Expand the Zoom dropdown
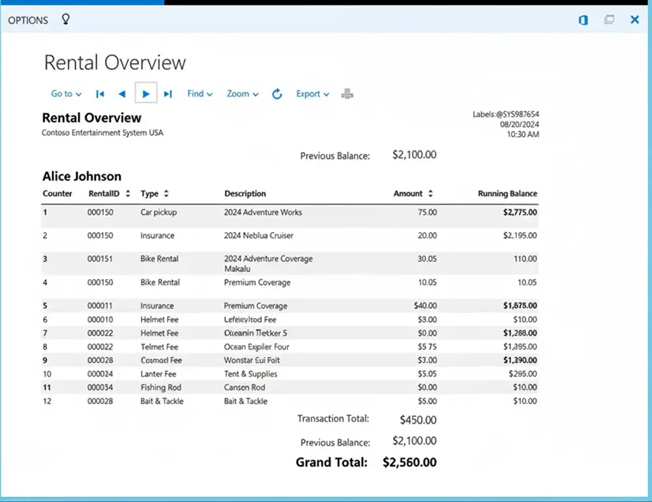 click(243, 94)
